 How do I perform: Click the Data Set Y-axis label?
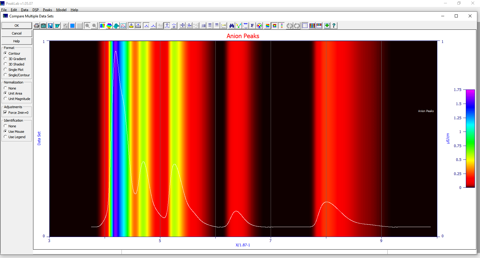(39, 138)
